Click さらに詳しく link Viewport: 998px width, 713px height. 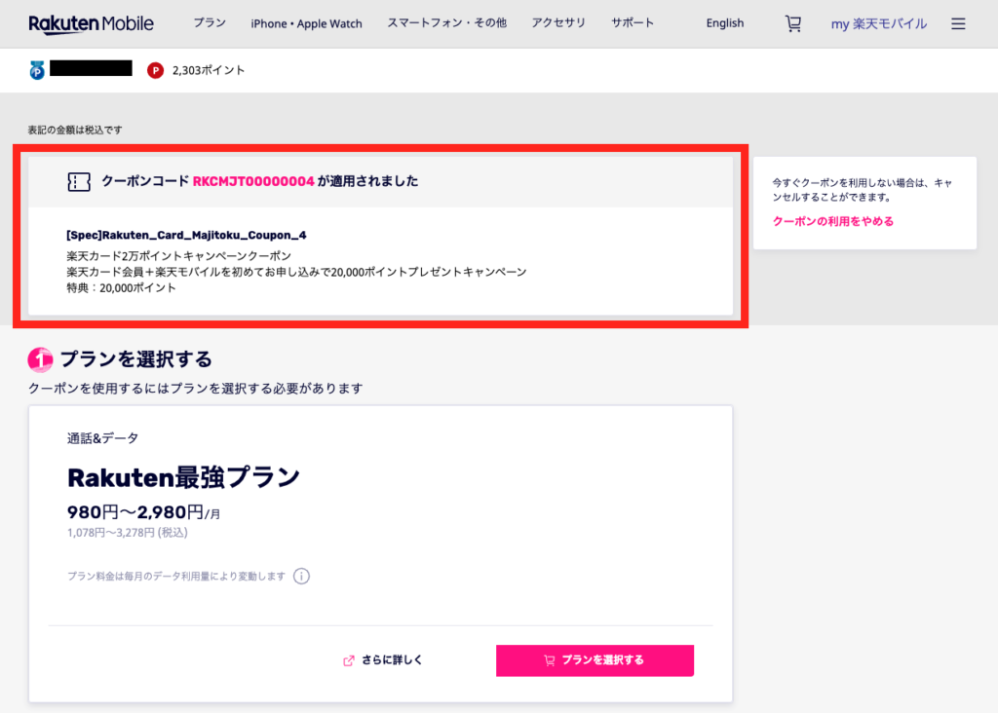(392, 660)
